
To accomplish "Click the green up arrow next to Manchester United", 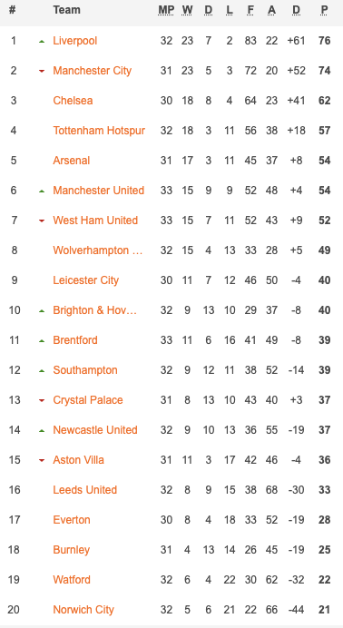I will tap(42, 191).
